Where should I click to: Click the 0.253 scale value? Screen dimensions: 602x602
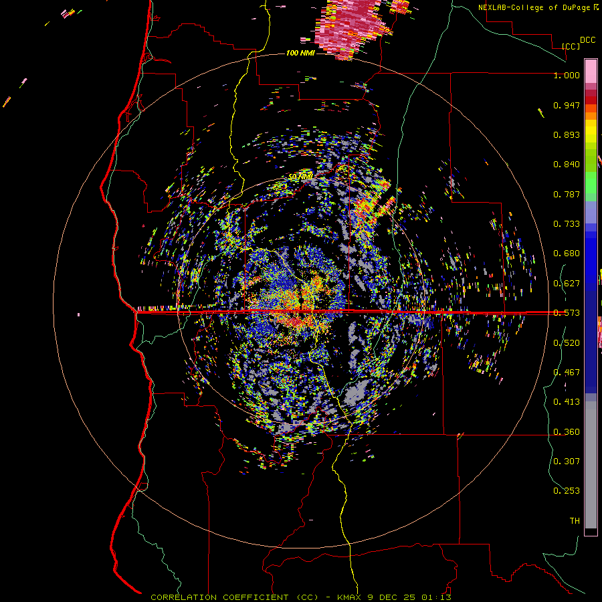(x=567, y=491)
